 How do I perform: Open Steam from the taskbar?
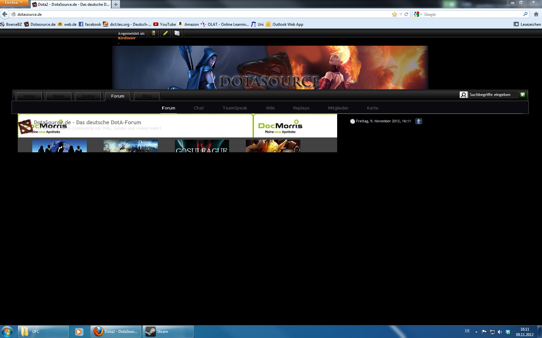168,332
